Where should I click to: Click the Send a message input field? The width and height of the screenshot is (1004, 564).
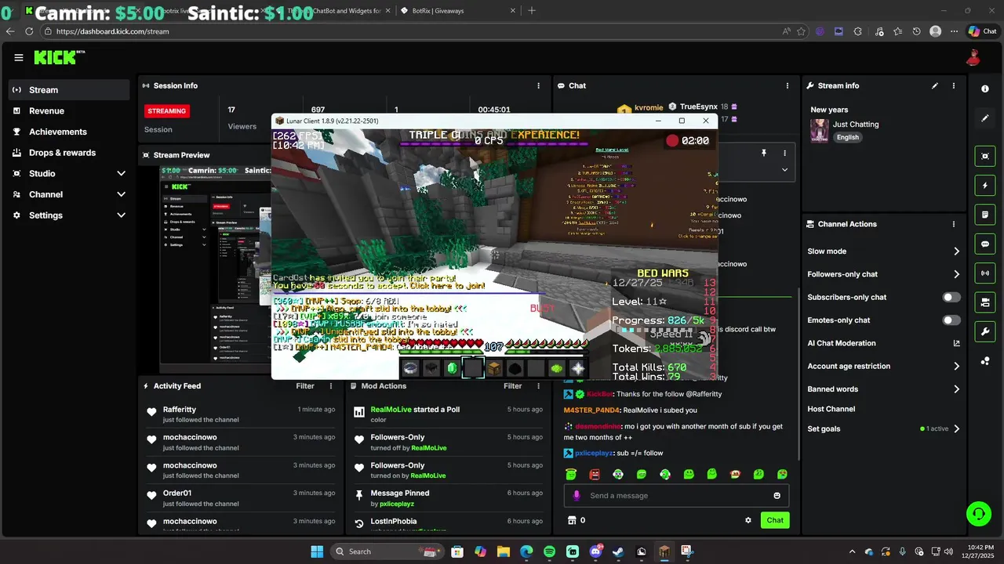click(x=676, y=496)
